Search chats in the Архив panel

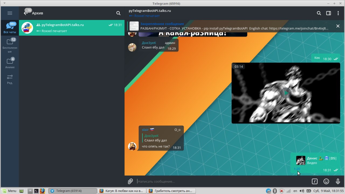(118, 13)
